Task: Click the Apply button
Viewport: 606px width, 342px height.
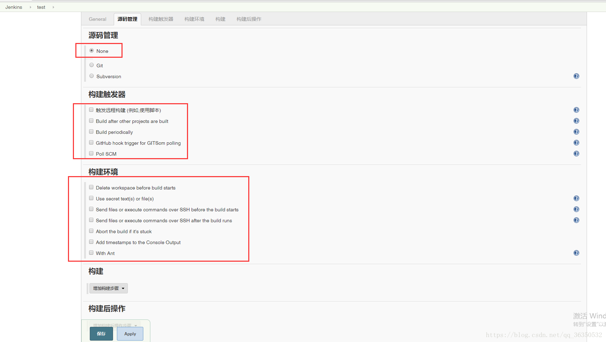Action: pos(130,334)
